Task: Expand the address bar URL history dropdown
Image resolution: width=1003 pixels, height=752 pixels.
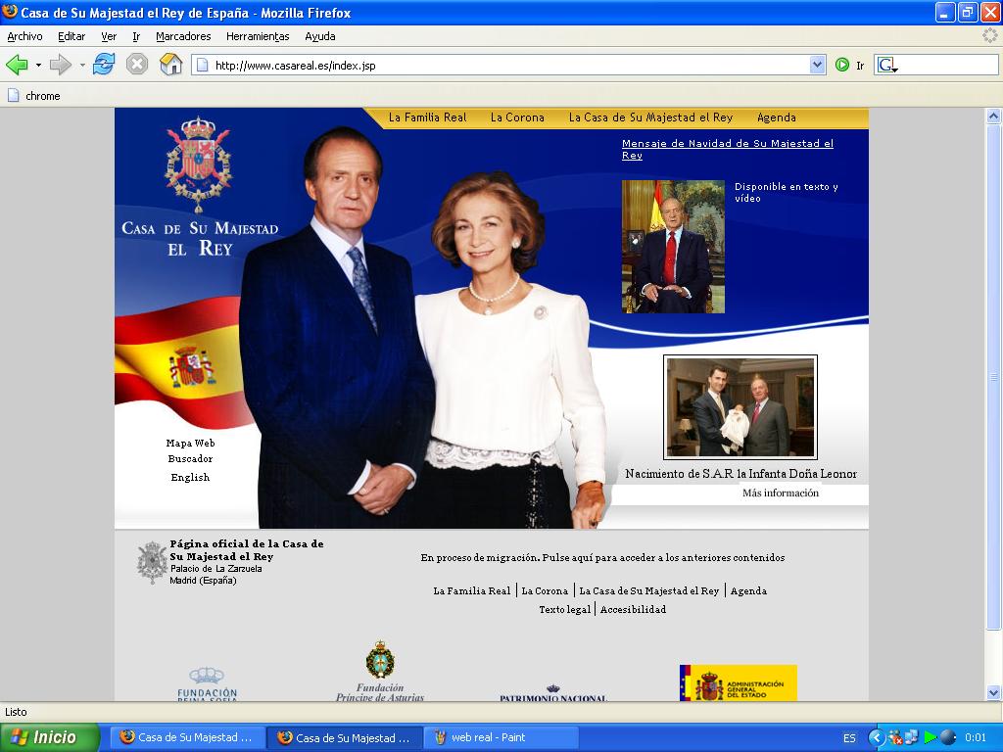Action: [x=817, y=65]
